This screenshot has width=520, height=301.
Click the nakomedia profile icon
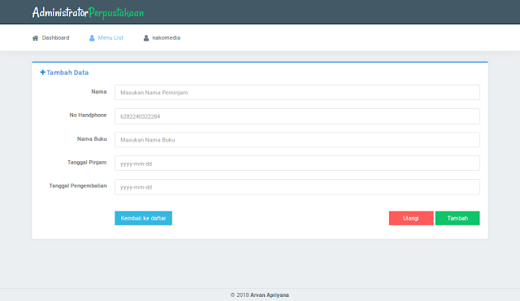pyautogui.click(x=146, y=38)
